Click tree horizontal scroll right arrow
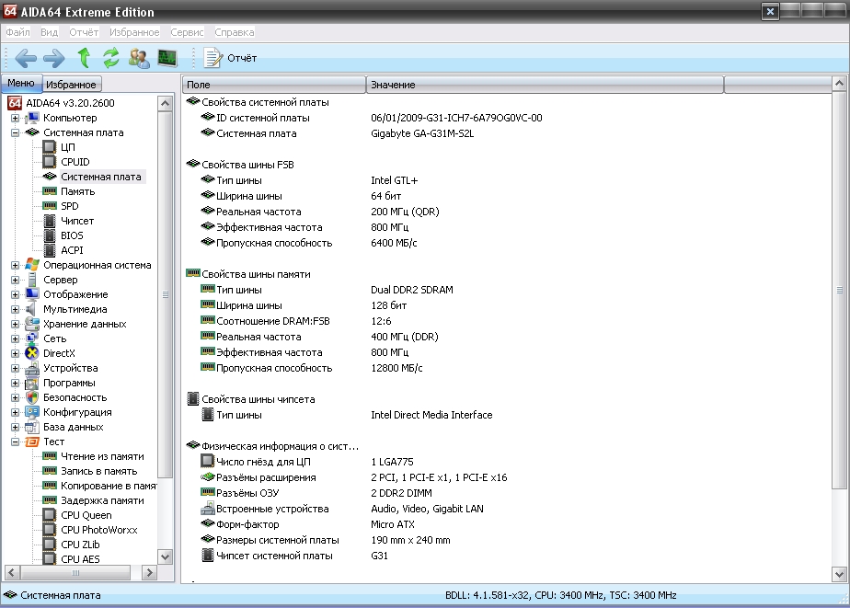The width and height of the screenshot is (850, 608). tap(150, 572)
